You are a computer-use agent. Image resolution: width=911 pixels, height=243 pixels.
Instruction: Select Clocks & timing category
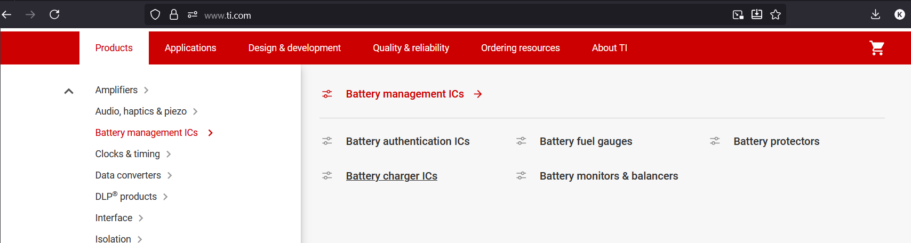click(x=127, y=154)
